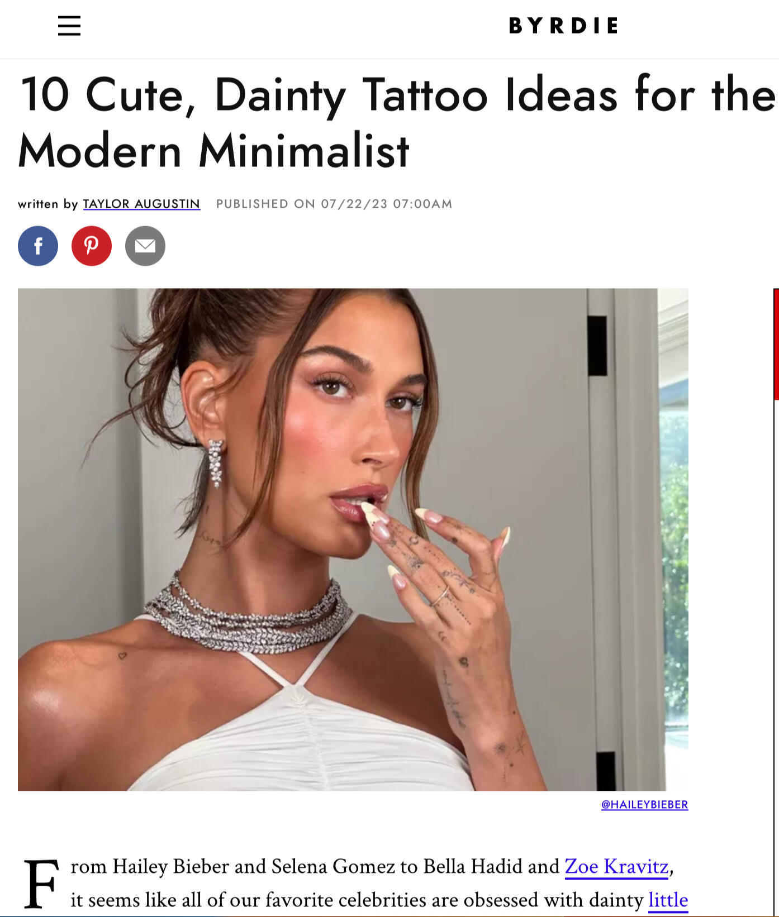Image resolution: width=779 pixels, height=917 pixels.
Task: Open the @HAILEYBIEBER photo credit link
Action: (x=644, y=804)
